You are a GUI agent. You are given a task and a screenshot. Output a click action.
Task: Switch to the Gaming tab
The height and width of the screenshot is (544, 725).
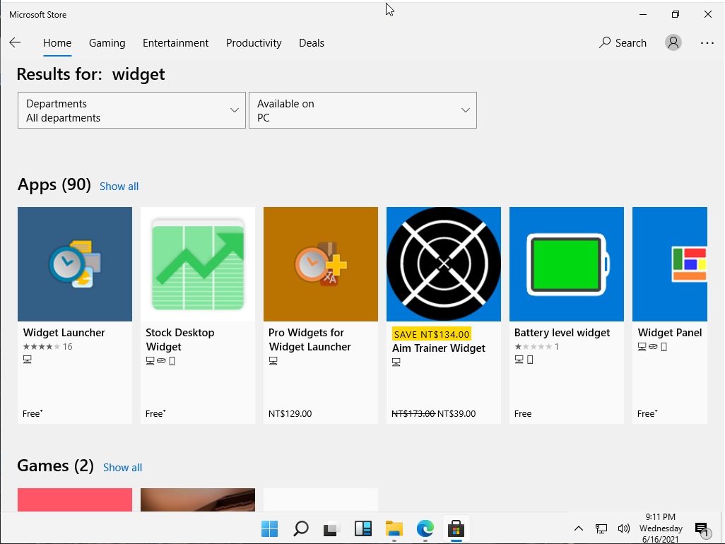tap(107, 42)
